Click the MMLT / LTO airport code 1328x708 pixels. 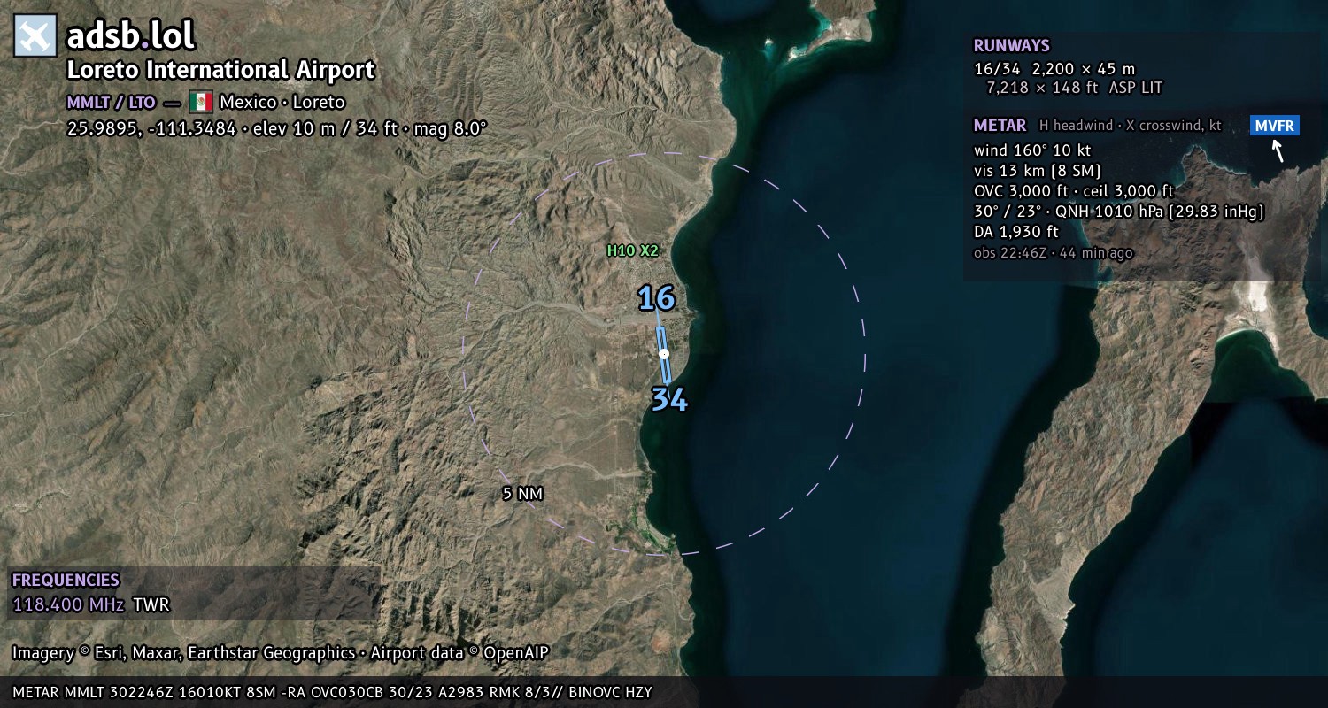point(111,102)
